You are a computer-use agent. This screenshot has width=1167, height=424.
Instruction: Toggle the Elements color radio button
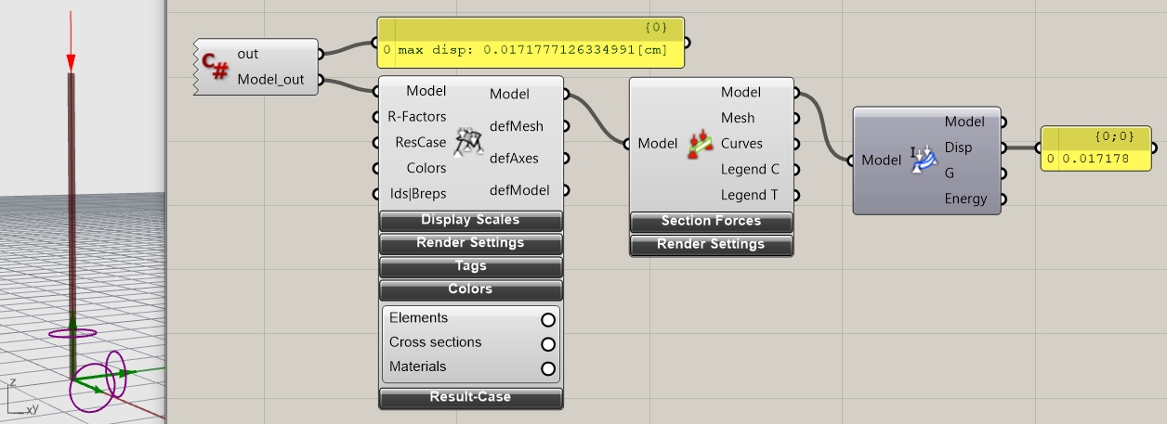pos(547,319)
